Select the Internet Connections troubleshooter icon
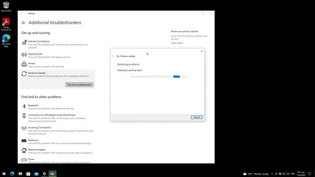Image resolution: width=315 pixels, height=177 pixels. (24, 42)
